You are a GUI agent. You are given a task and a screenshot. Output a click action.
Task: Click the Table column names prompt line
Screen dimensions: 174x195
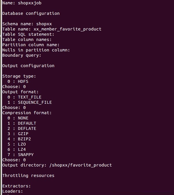tap(27, 40)
